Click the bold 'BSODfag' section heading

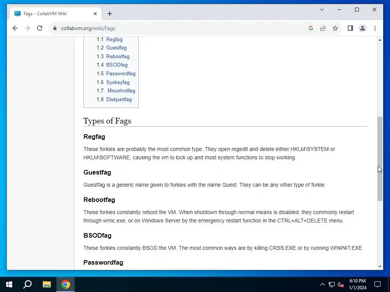(97, 235)
